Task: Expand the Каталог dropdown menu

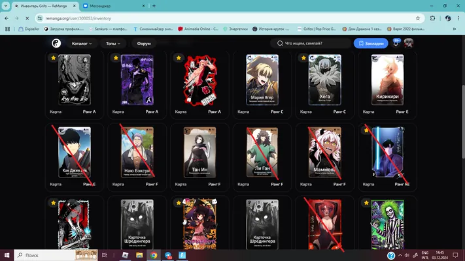Action: coord(82,44)
